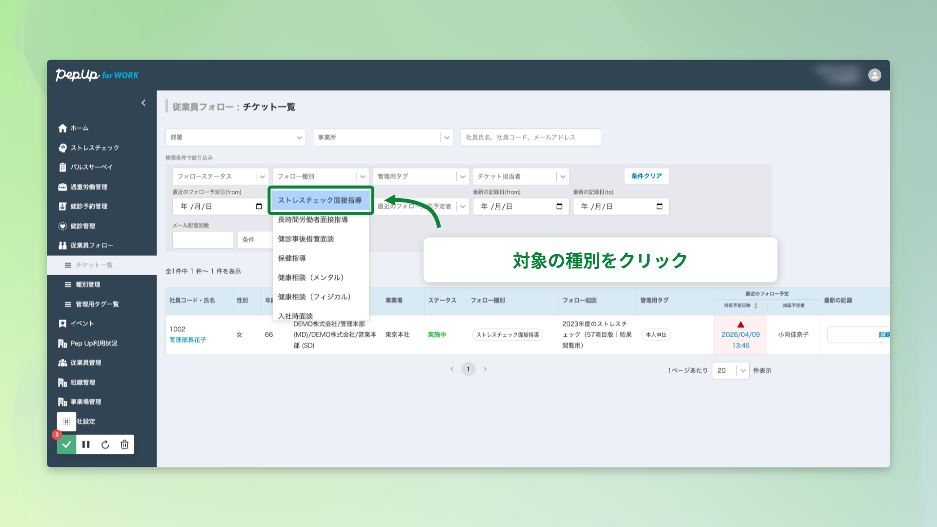Click the Pep Up for WORK logo
Screen dimensions: 937x527
[x=97, y=75]
